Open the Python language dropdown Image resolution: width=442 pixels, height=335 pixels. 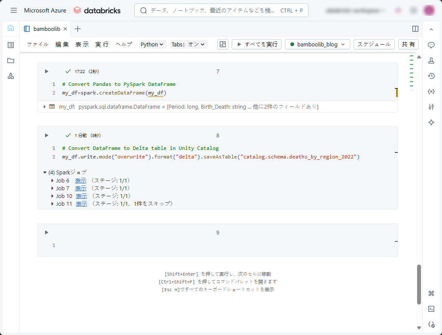tap(152, 44)
